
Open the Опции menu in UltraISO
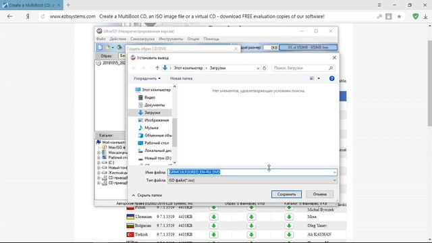[x=193, y=39]
